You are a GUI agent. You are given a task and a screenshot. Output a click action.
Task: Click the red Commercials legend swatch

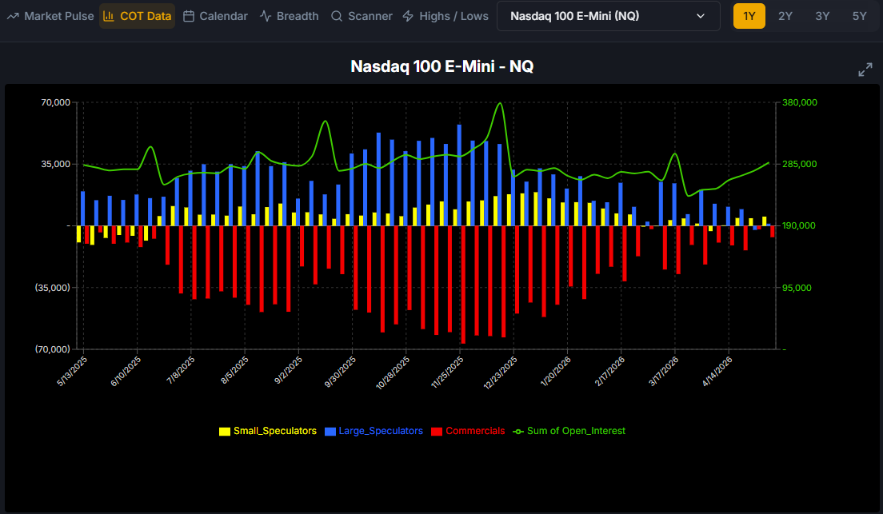click(x=437, y=432)
